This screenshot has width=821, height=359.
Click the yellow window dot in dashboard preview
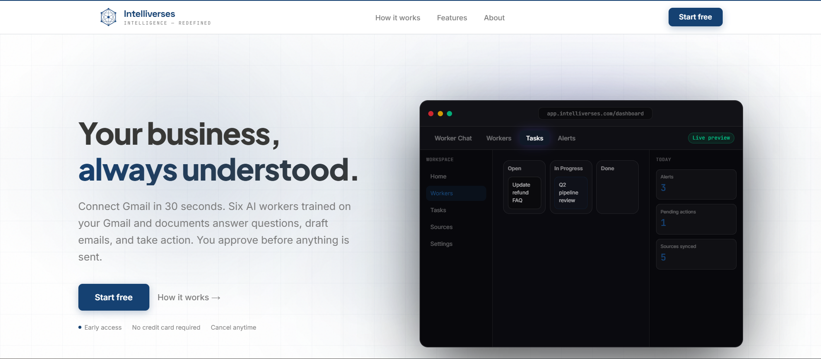[440, 114]
